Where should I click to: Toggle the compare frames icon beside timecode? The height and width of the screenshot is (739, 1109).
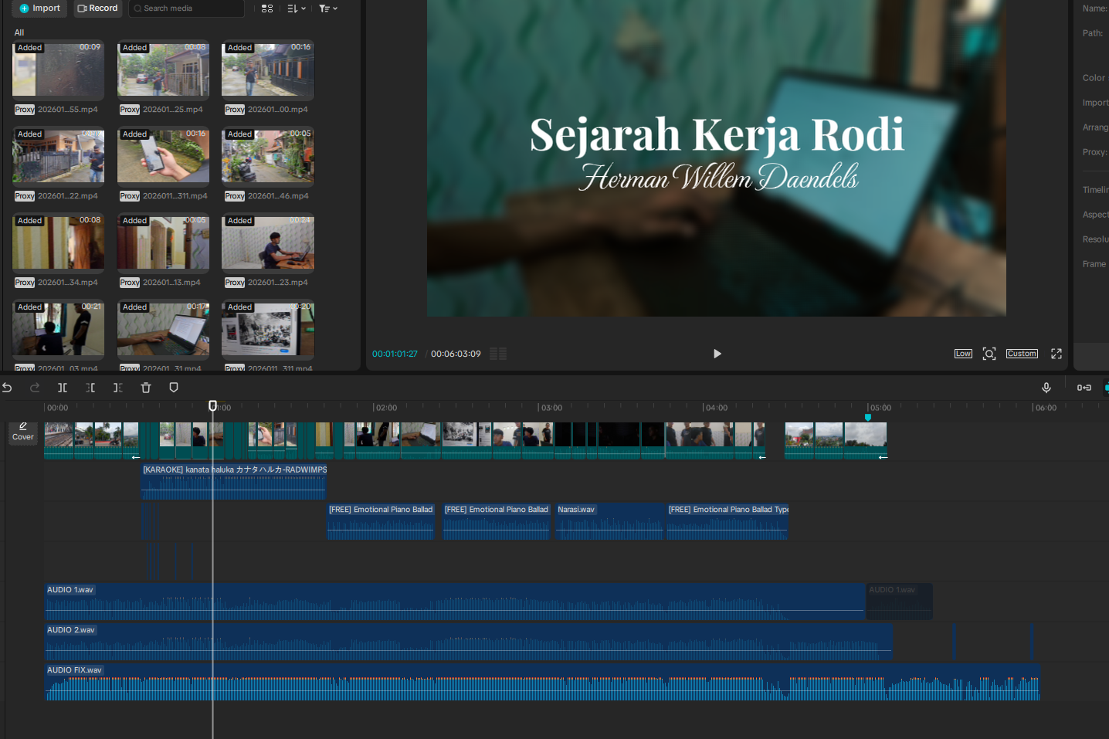pos(498,354)
